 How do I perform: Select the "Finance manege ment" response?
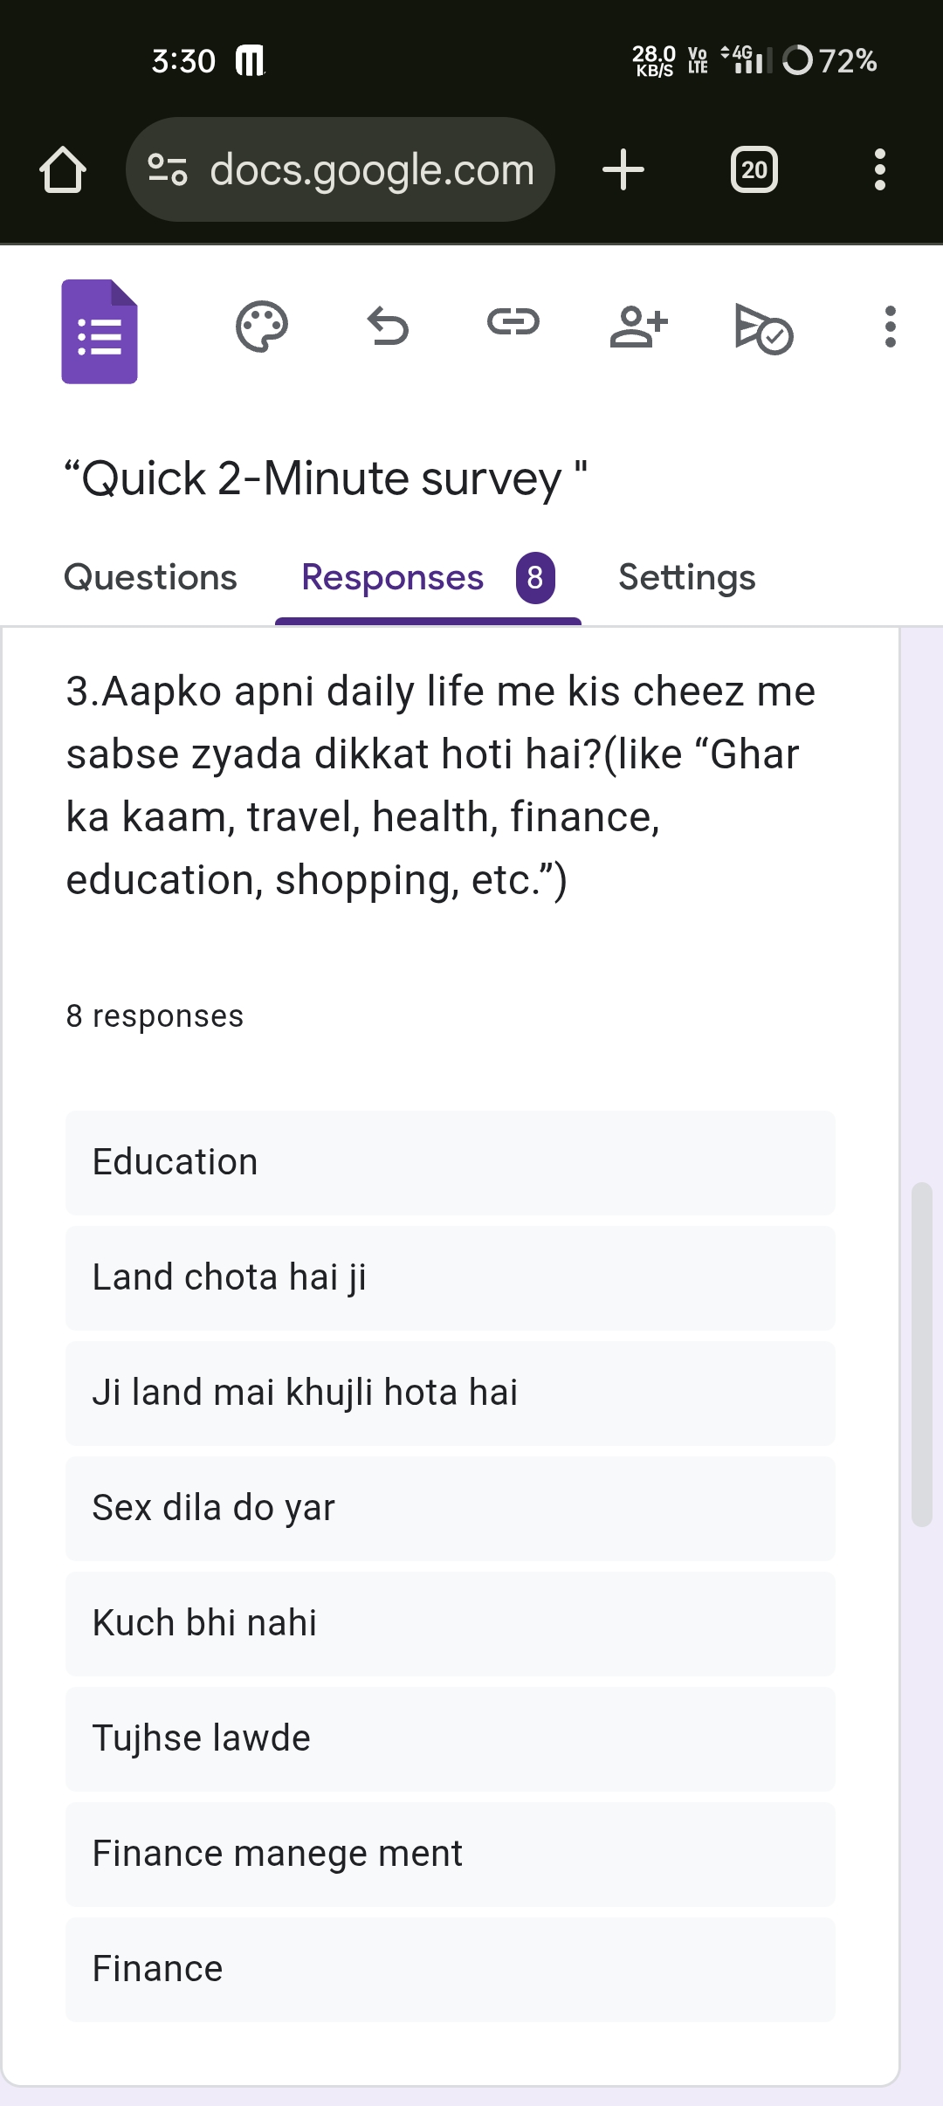click(x=451, y=1855)
